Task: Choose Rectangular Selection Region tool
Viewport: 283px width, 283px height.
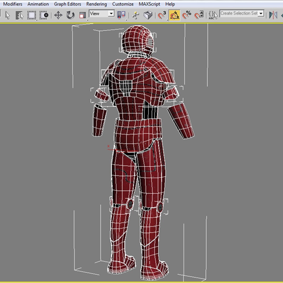Action: pos(32,15)
